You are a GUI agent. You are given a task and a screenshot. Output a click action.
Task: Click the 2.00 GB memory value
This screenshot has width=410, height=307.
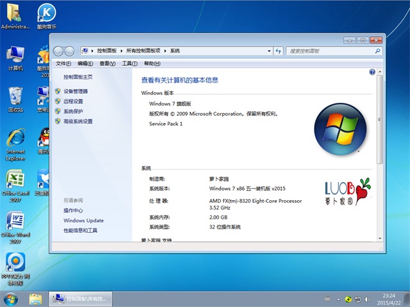coord(218,217)
